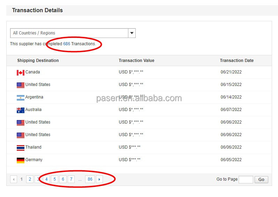The image size is (278, 197).
Task: Click the Germany flag icon
Action: coord(20,160)
